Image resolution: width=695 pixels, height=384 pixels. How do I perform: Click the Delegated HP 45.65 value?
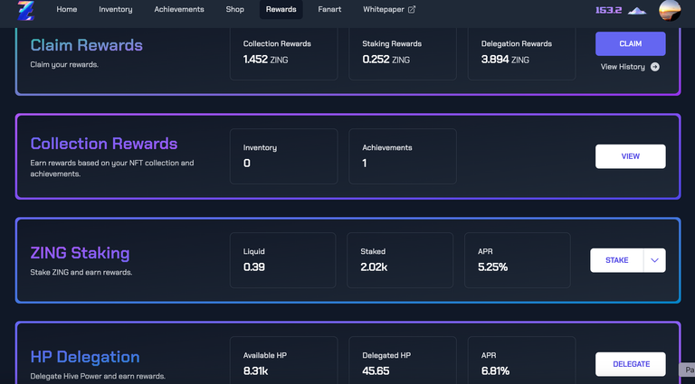point(376,371)
